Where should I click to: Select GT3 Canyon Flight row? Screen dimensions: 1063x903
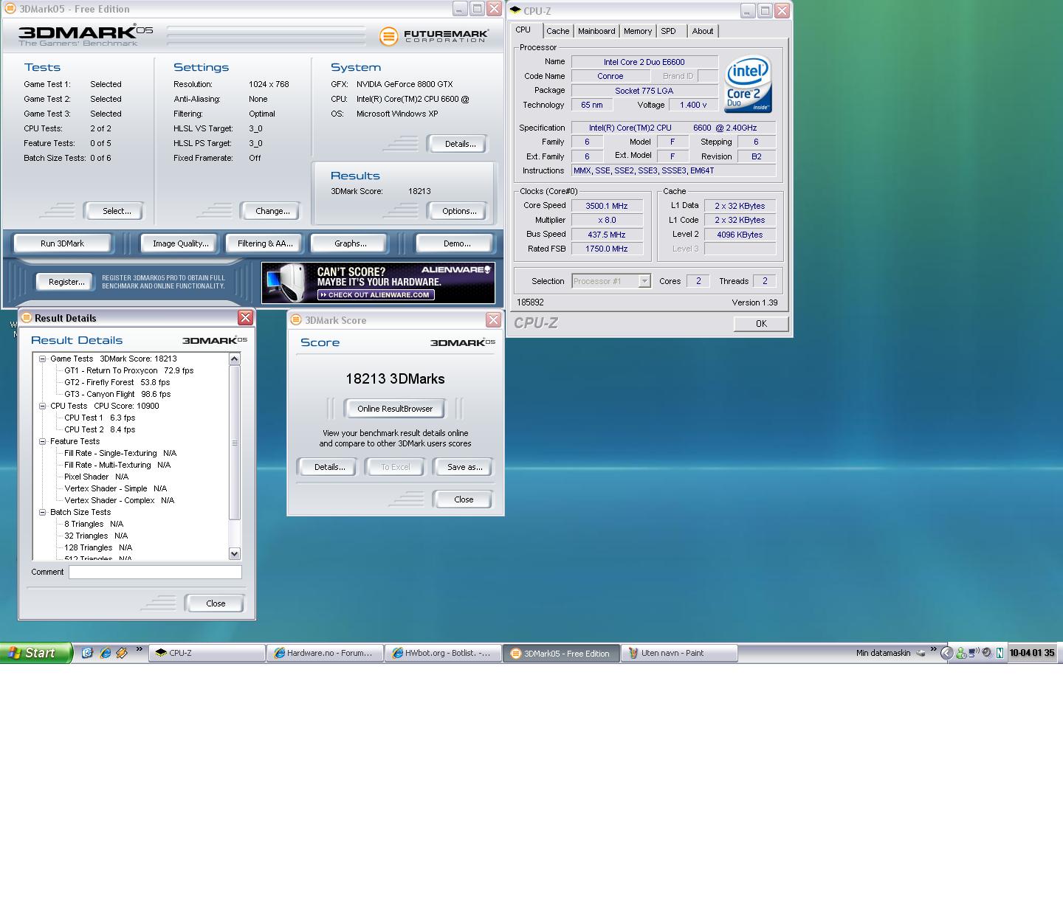[x=117, y=394]
